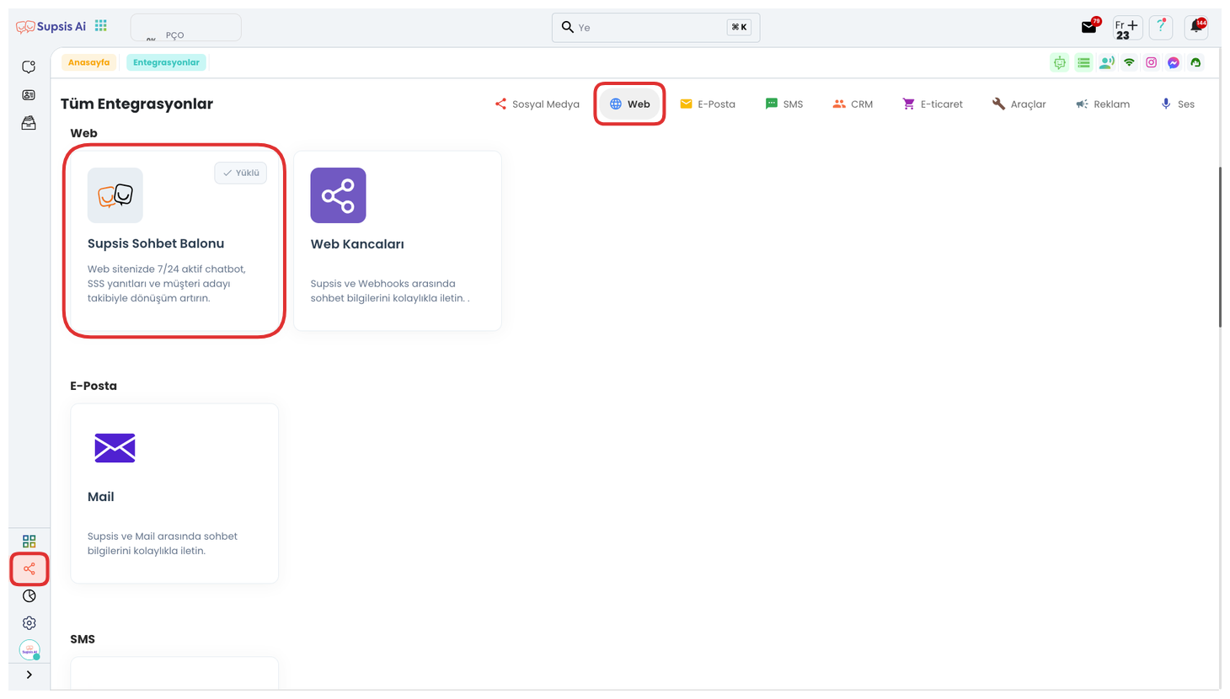1230x699 pixels.
Task: Open integrations share icon in sidebar
Action: coord(29,568)
